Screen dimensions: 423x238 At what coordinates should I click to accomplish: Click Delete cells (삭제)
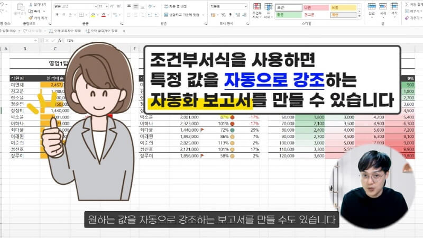click(x=383, y=10)
